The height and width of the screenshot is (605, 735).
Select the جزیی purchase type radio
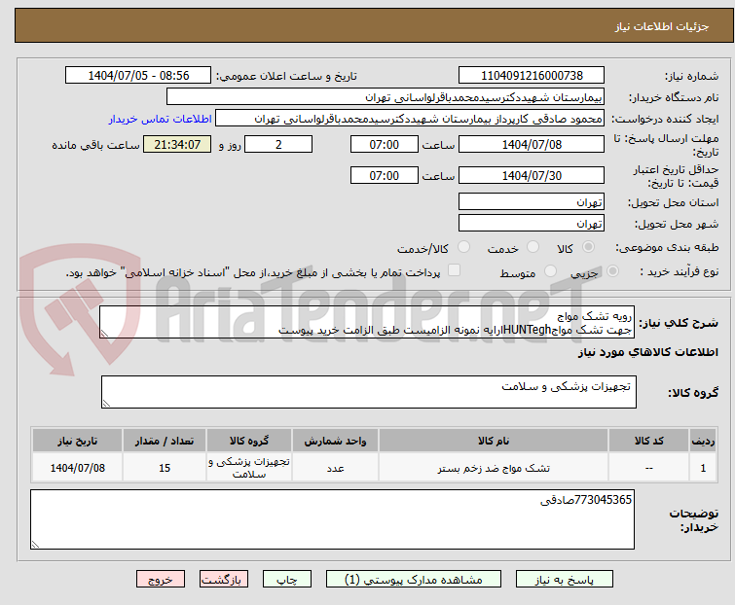click(612, 271)
